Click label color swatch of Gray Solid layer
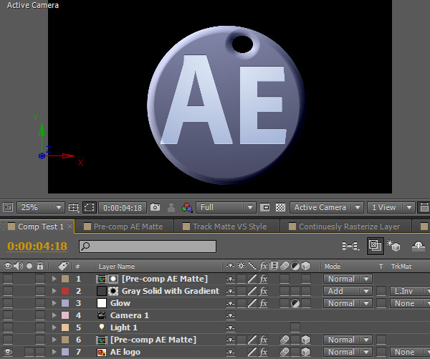This screenshot has width=430, height=359. pos(64,292)
